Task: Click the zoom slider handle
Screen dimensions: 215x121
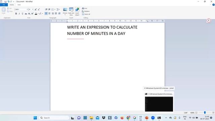Action: [205, 113]
